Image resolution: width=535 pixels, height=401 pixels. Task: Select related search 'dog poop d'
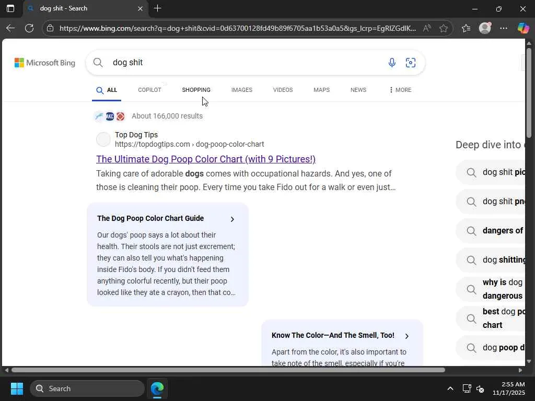point(491,348)
